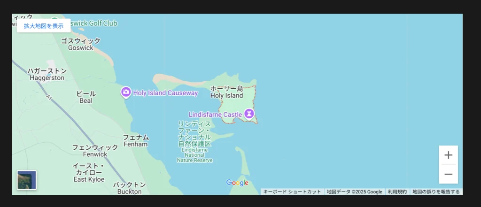481x207 pixels.
Task: Click the East Kyloe place label
Action: click(89, 173)
